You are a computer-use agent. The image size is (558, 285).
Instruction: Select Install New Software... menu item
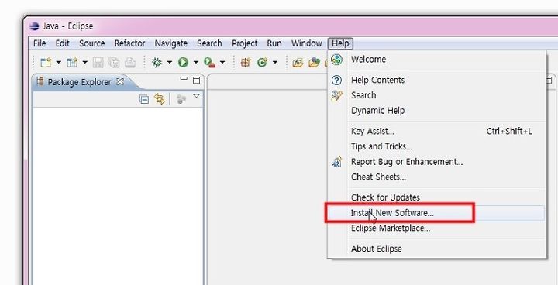point(436,213)
